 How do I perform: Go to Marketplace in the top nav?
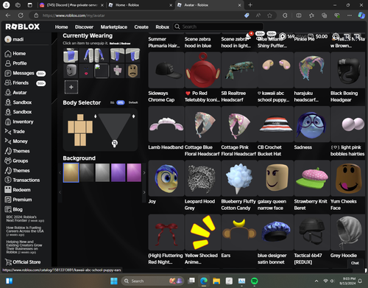pos(114,27)
